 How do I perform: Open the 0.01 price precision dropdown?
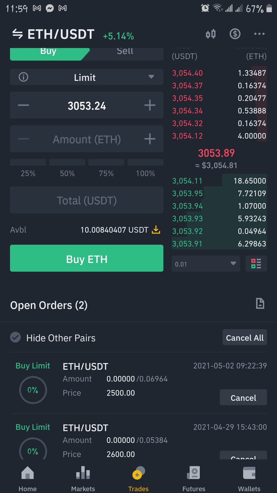[x=206, y=263]
